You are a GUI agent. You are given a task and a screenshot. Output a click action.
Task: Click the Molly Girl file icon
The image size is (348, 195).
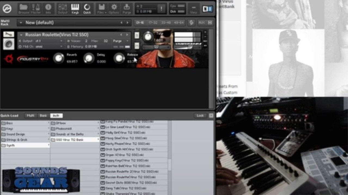point(103,132)
